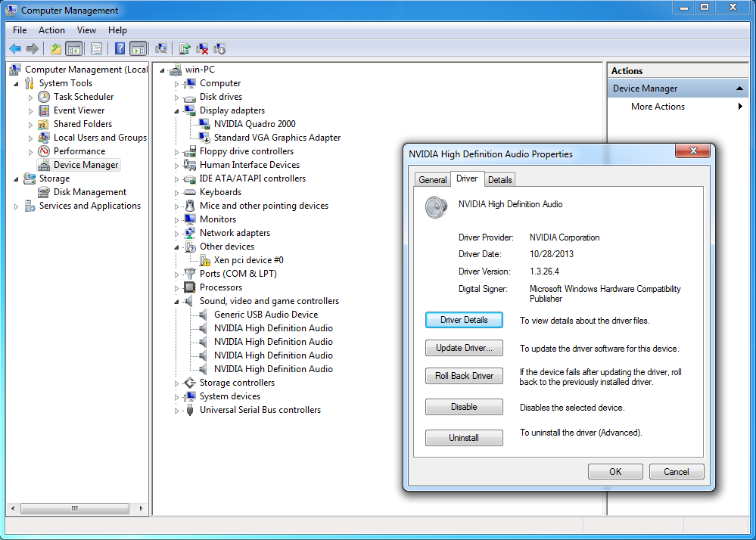Open the Action menu
This screenshot has height=540, width=756.
[51, 30]
